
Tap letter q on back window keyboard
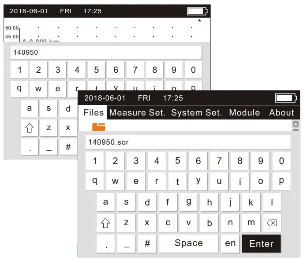[x=19, y=89]
